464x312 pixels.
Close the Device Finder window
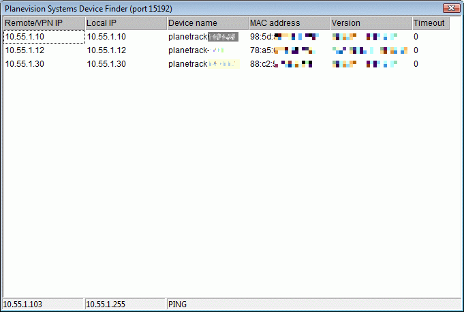(x=451, y=8)
